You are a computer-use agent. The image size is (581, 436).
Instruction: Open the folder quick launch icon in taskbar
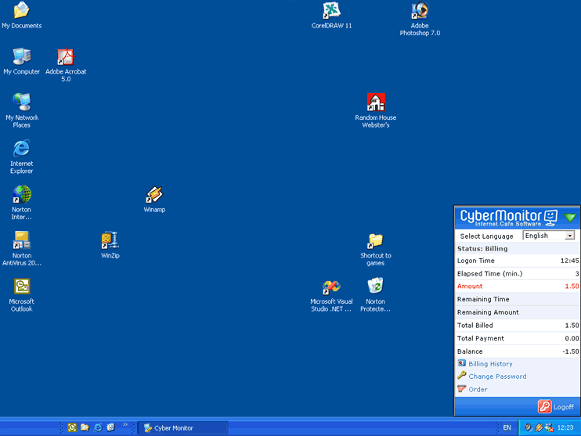85,427
